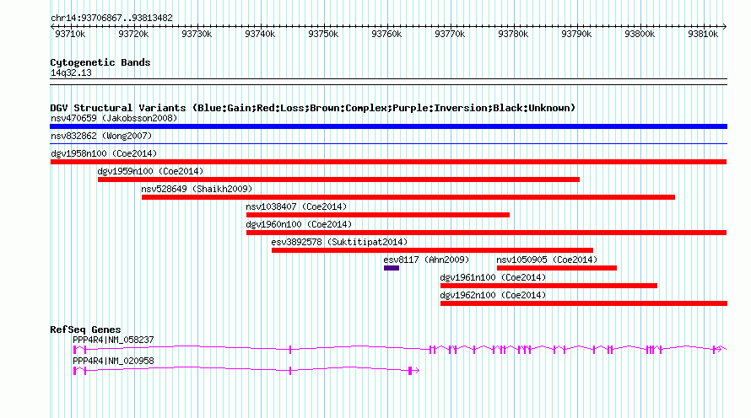Click the 93760k ruler tick label
This screenshot has width=751, height=418.
[386, 34]
